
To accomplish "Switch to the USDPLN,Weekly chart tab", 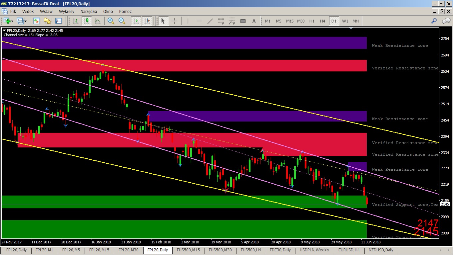I will (x=314, y=250).
